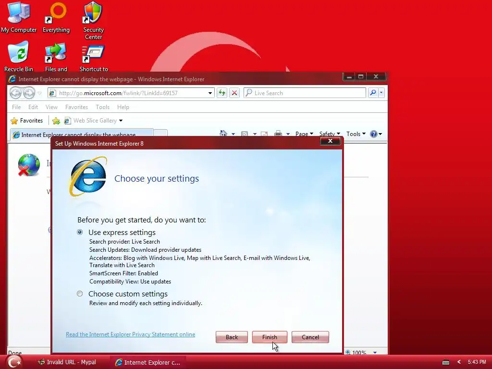Open zoom level dropdown arrow
Image resolution: width=492 pixels, height=369 pixels.
point(375,353)
